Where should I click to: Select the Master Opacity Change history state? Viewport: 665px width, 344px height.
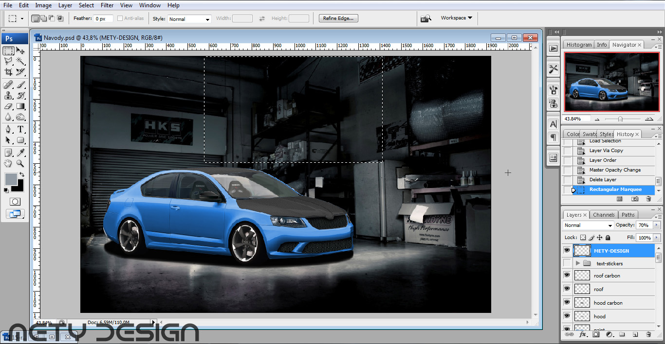615,170
